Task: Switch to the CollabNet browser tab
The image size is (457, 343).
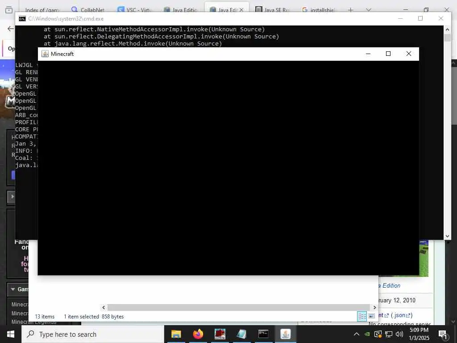Action: (x=88, y=10)
